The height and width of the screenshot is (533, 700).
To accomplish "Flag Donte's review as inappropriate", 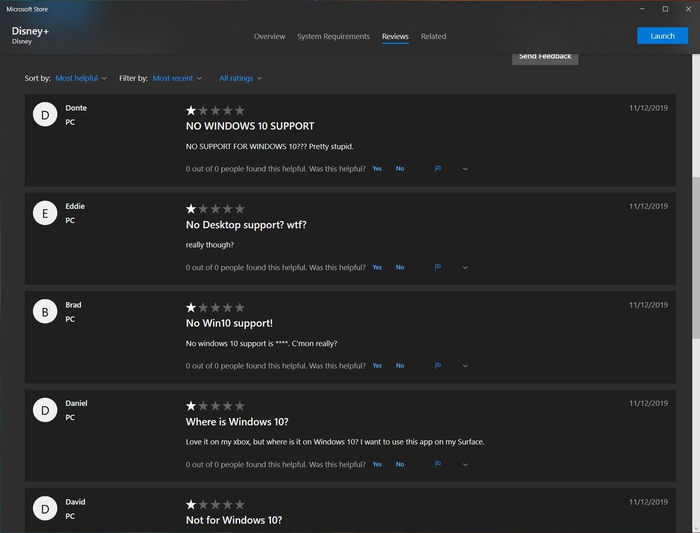I will pyautogui.click(x=437, y=169).
